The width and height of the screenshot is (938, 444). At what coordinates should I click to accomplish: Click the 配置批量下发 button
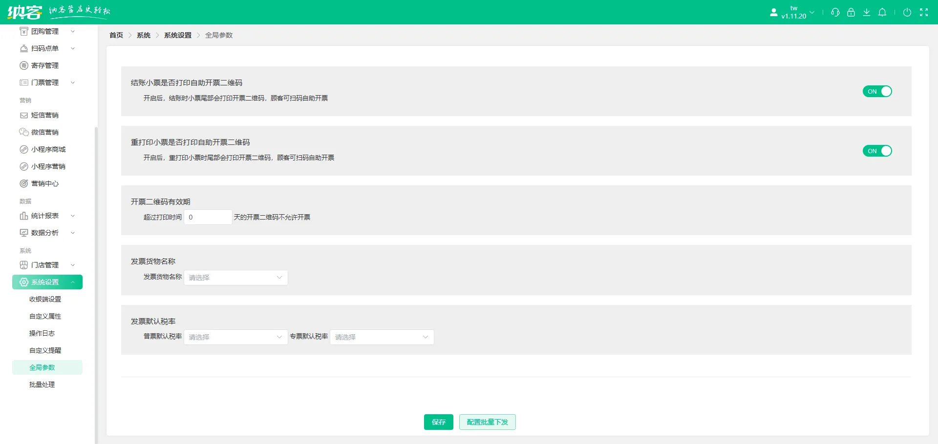pyautogui.click(x=487, y=422)
